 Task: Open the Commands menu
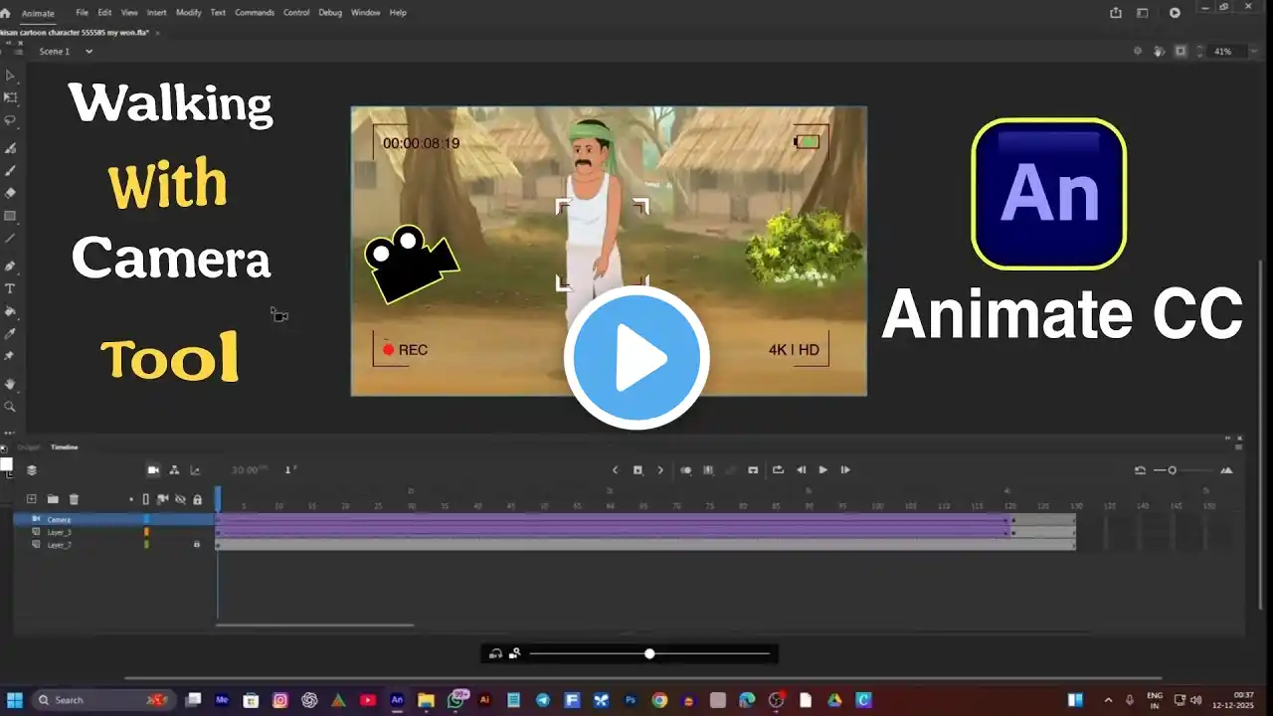[255, 13]
